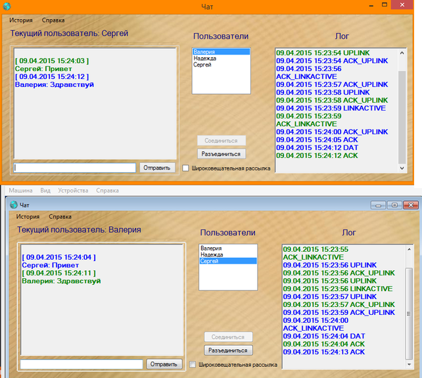Enable Широковещательная рассылка in Валерия's window
This screenshot has height=378, width=422.
[193, 365]
